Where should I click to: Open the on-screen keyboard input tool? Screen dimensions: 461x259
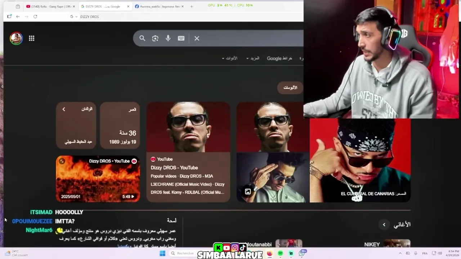181,38
